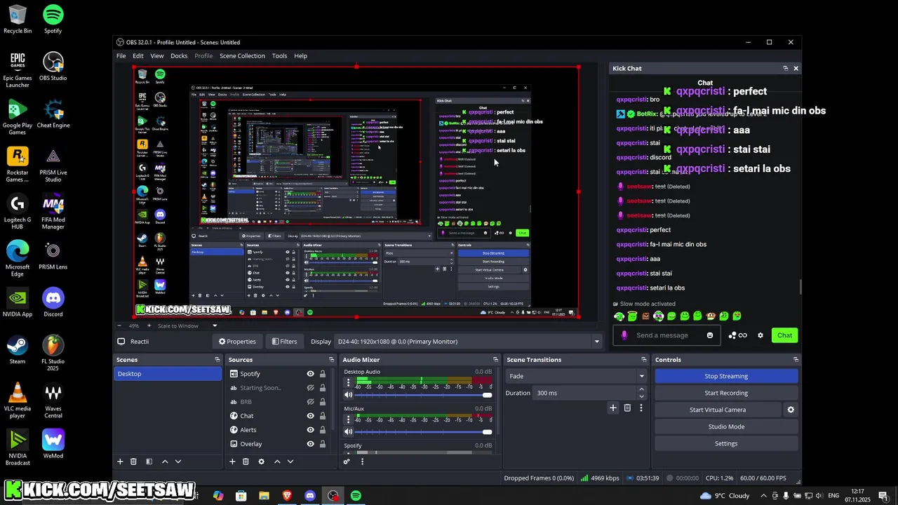
Task: Open Help menu
Action: (x=300, y=56)
